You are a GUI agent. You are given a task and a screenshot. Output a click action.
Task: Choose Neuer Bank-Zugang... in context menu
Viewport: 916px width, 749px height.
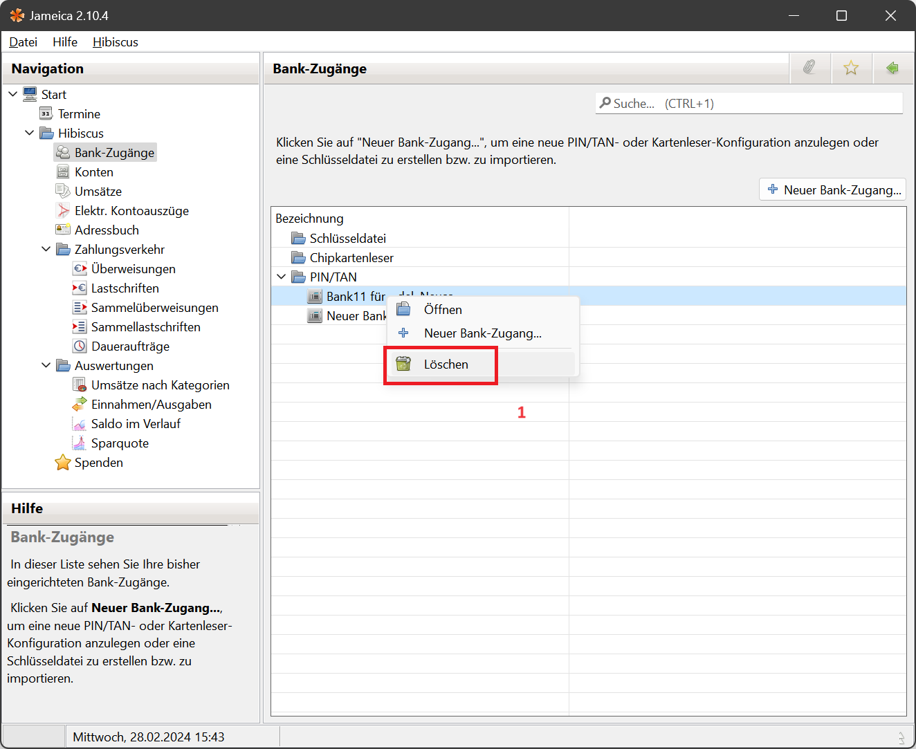pos(482,333)
